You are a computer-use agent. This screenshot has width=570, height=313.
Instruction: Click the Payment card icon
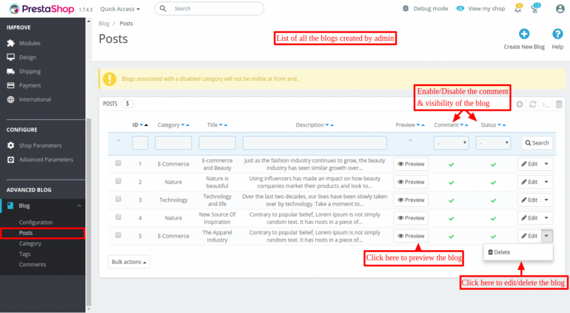click(x=11, y=86)
